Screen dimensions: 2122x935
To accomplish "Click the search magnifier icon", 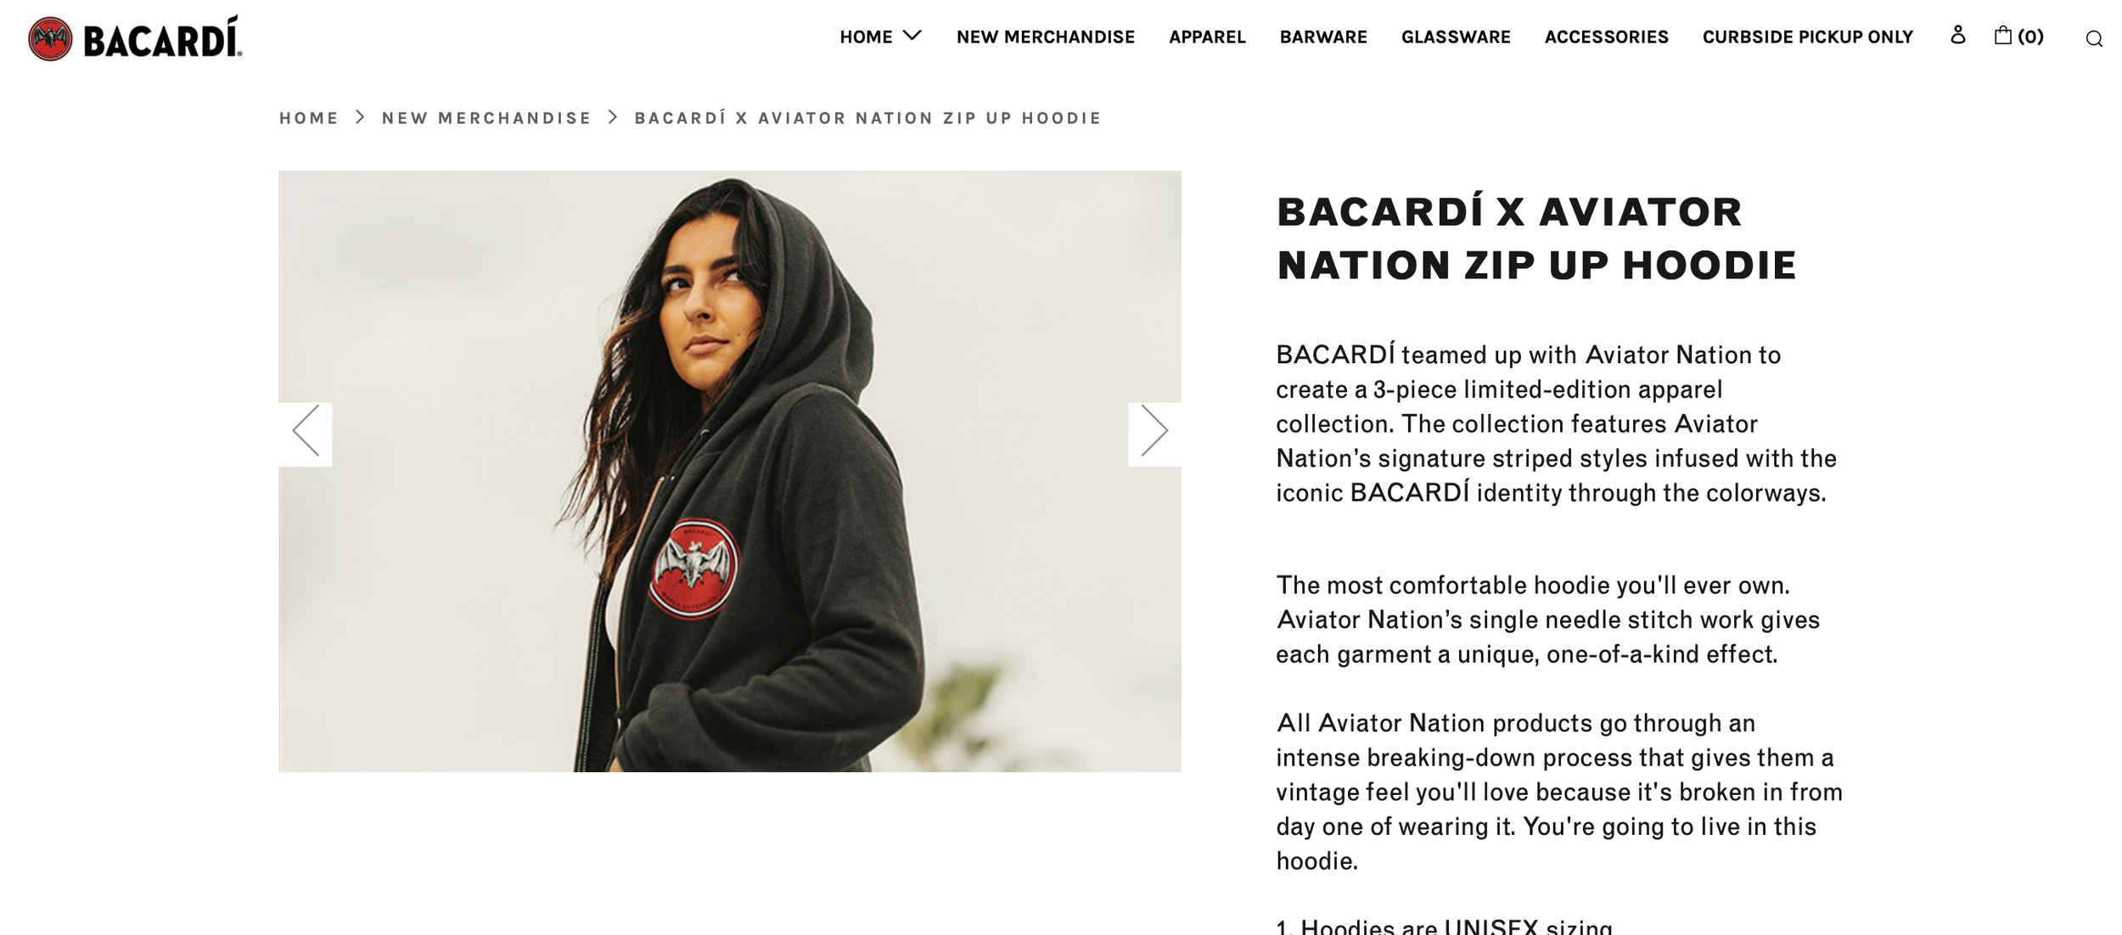I will 2093,39.
